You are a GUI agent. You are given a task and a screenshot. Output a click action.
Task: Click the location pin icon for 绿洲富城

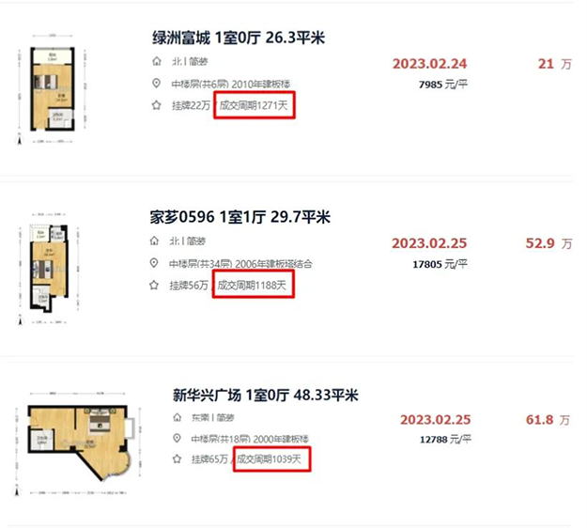[157, 84]
